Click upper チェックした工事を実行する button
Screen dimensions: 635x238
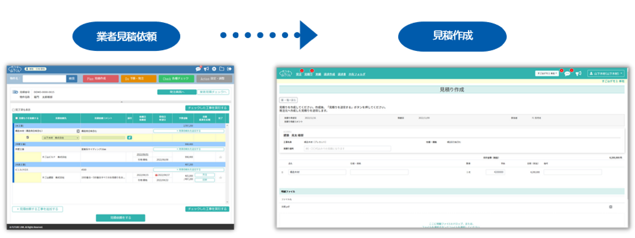207,108
